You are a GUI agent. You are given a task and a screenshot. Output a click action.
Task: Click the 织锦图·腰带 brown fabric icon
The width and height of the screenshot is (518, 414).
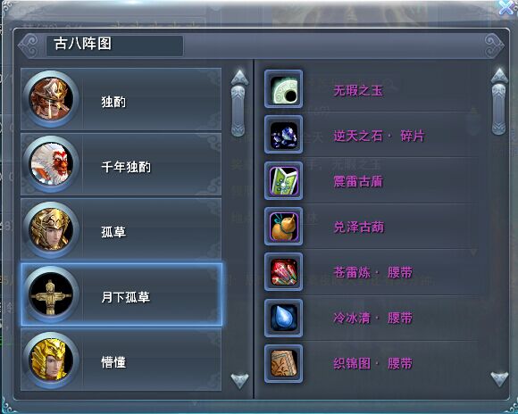click(x=283, y=363)
